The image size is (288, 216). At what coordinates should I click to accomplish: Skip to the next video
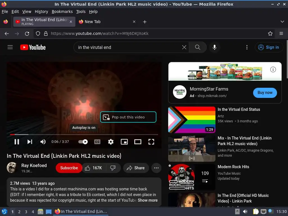tap(30, 142)
